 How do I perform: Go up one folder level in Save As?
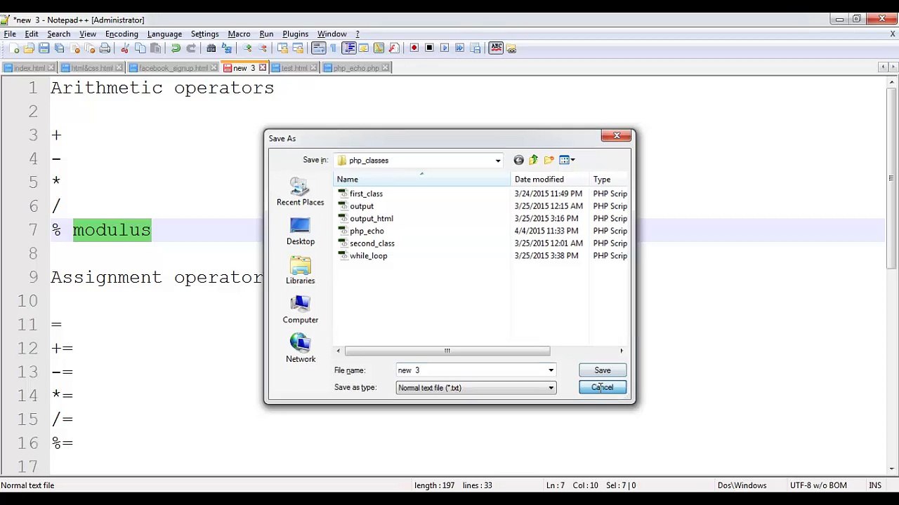click(534, 161)
